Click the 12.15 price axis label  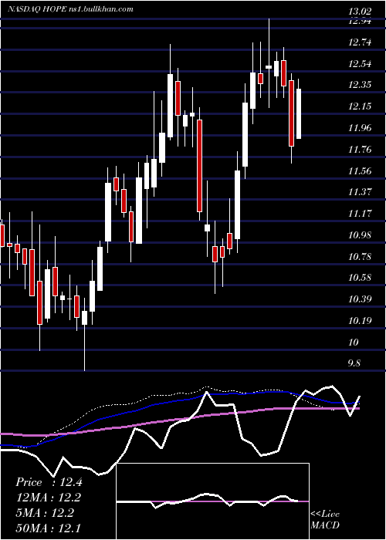click(361, 106)
